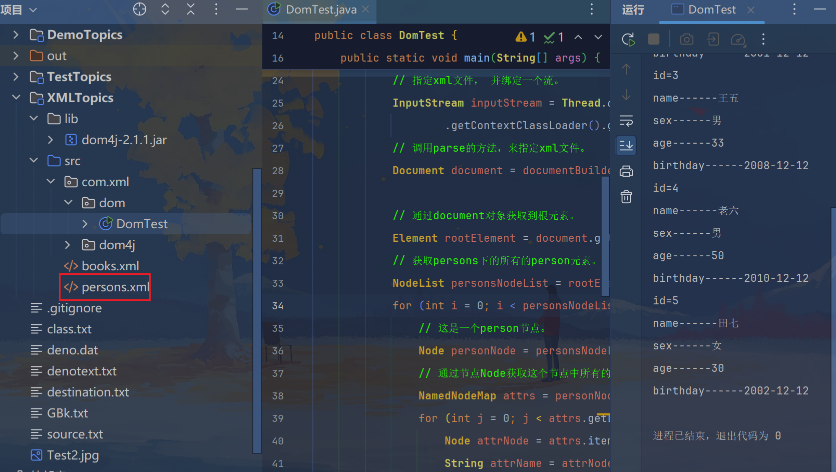Expand all project tree nodes

coord(165,9)
